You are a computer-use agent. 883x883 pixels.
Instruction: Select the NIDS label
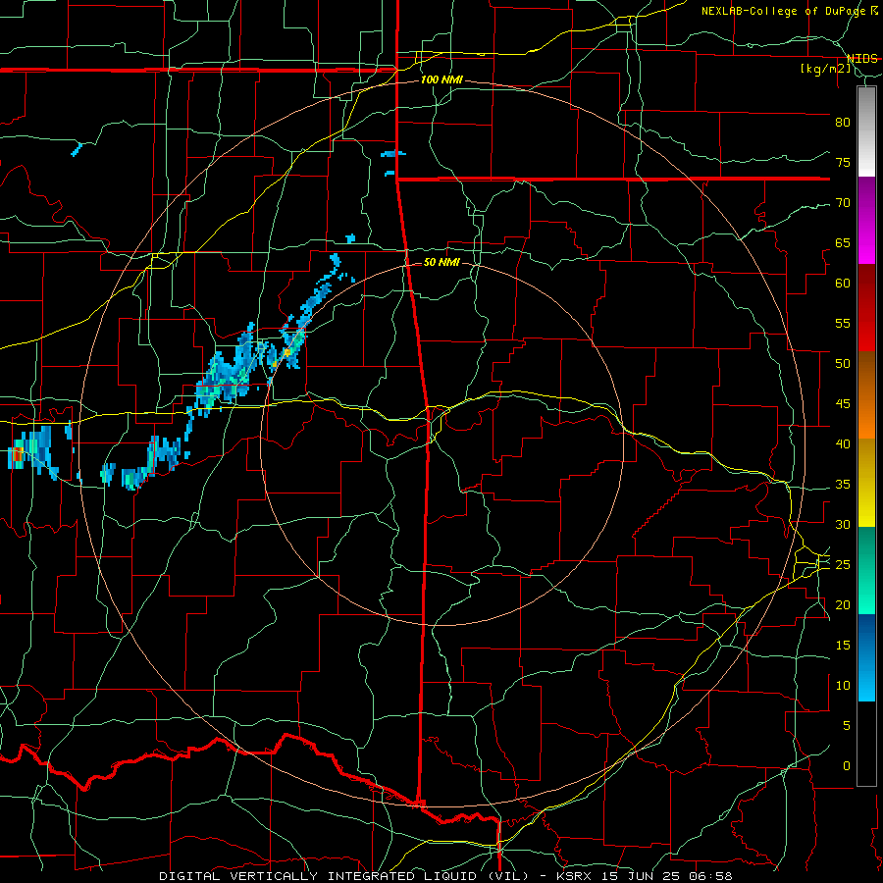tap(862, 59)
